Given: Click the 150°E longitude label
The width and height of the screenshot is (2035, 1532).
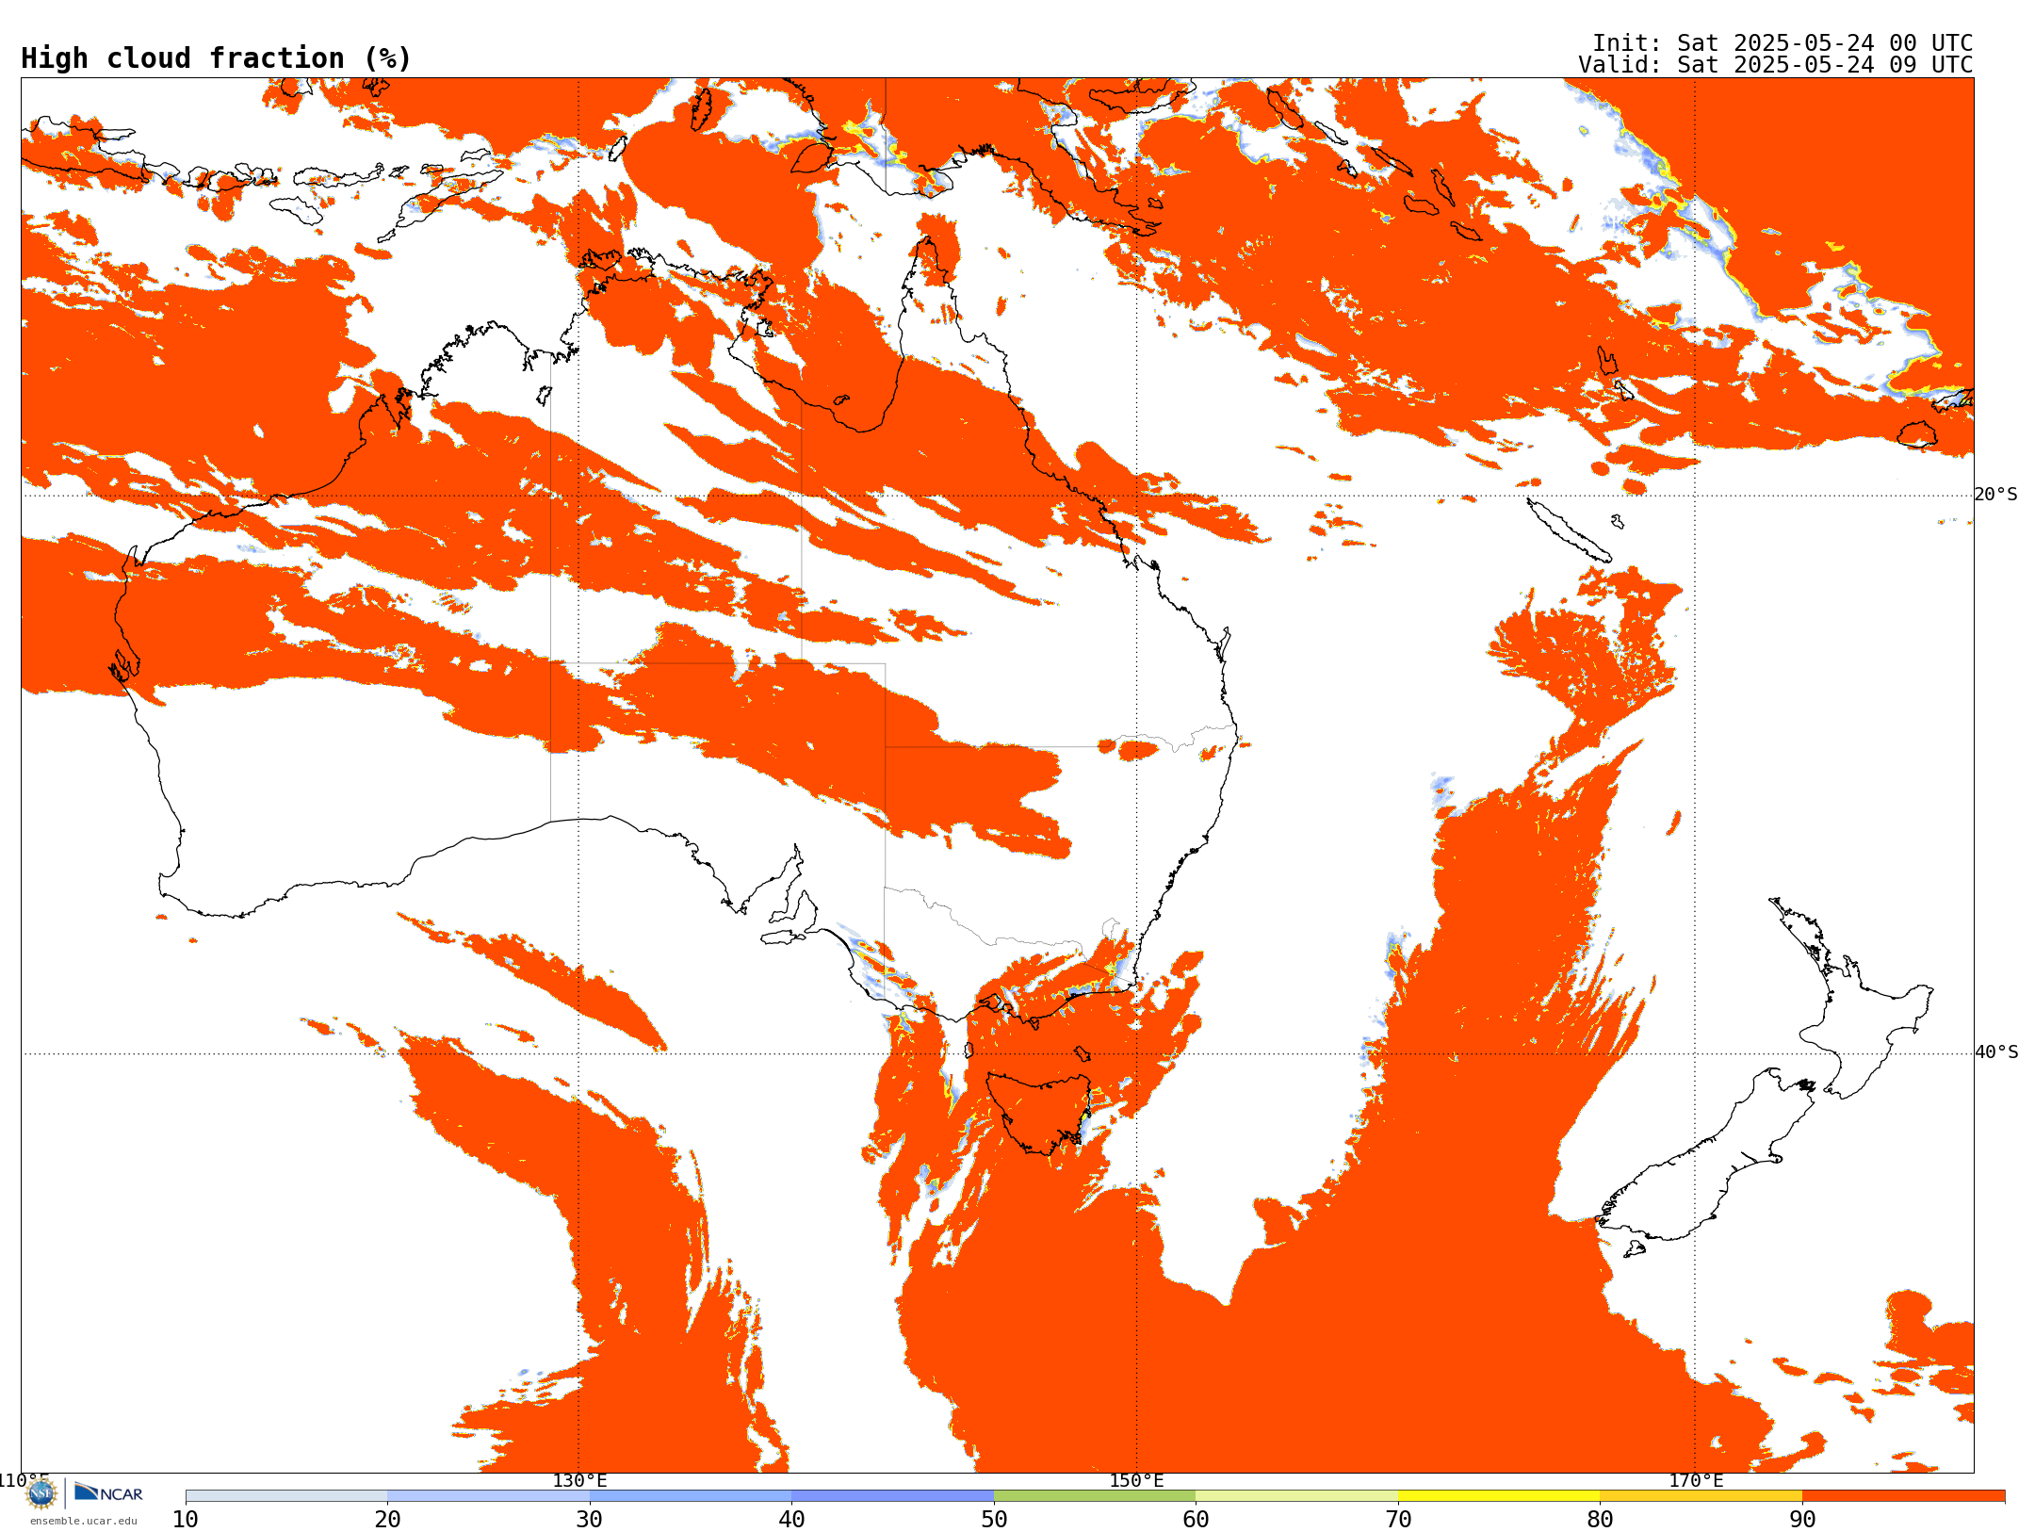Looking at the screenshot, I should click(x=1137, y=1480).
